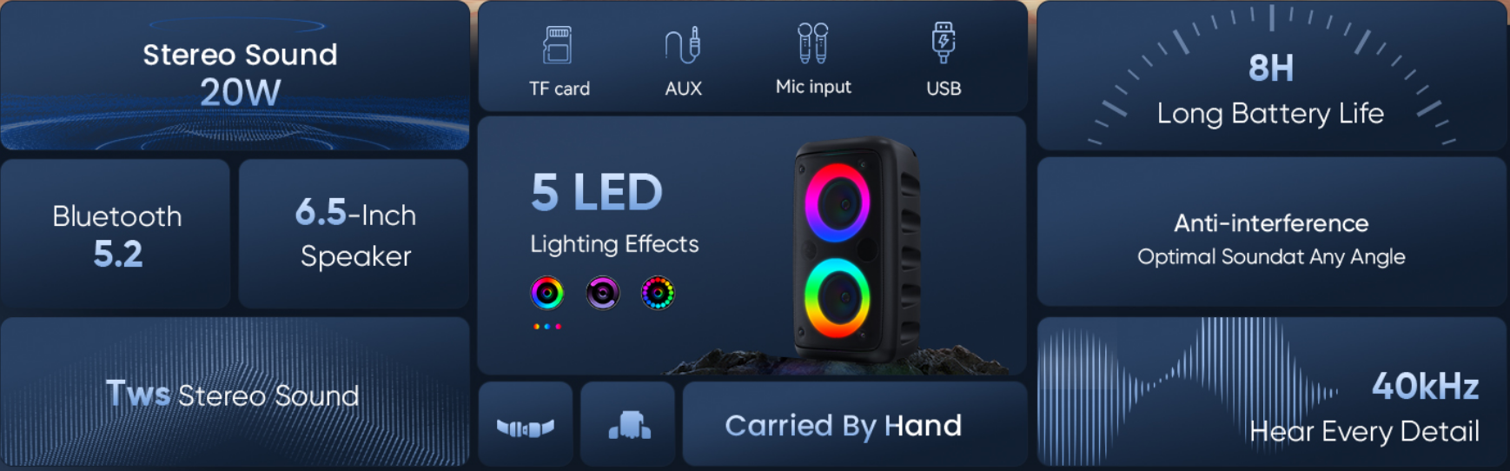Open the 6.5-Inch Speaker tile

[x=354, y=234]
